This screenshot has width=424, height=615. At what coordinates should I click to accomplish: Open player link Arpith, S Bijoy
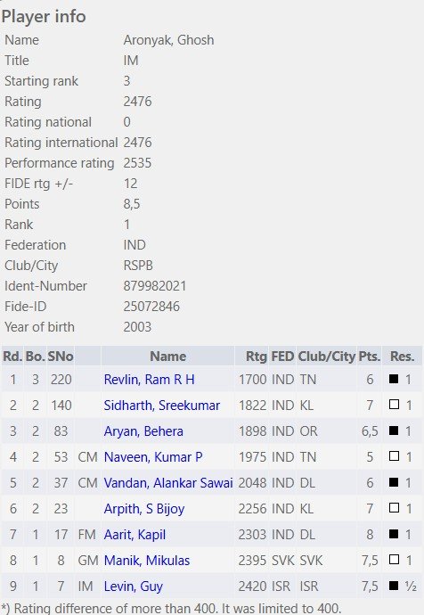tap(143, 509)
